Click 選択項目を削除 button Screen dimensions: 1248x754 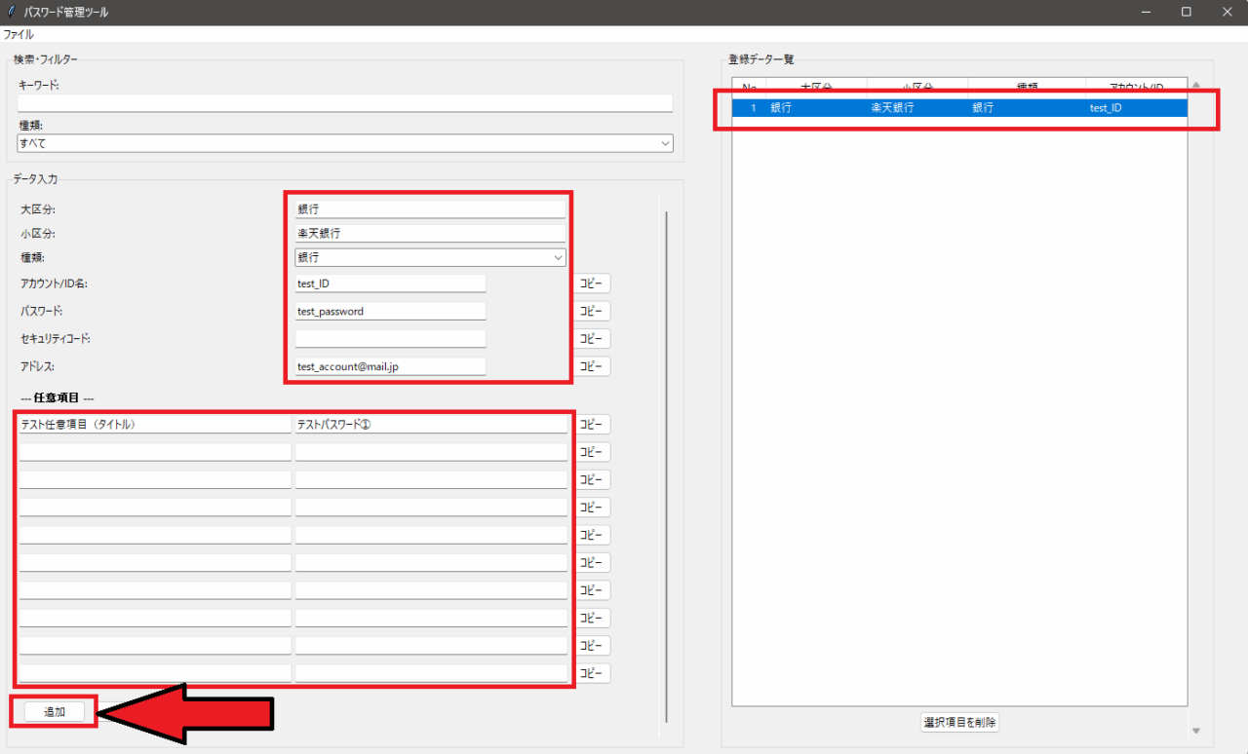click(x=959, y=723)
